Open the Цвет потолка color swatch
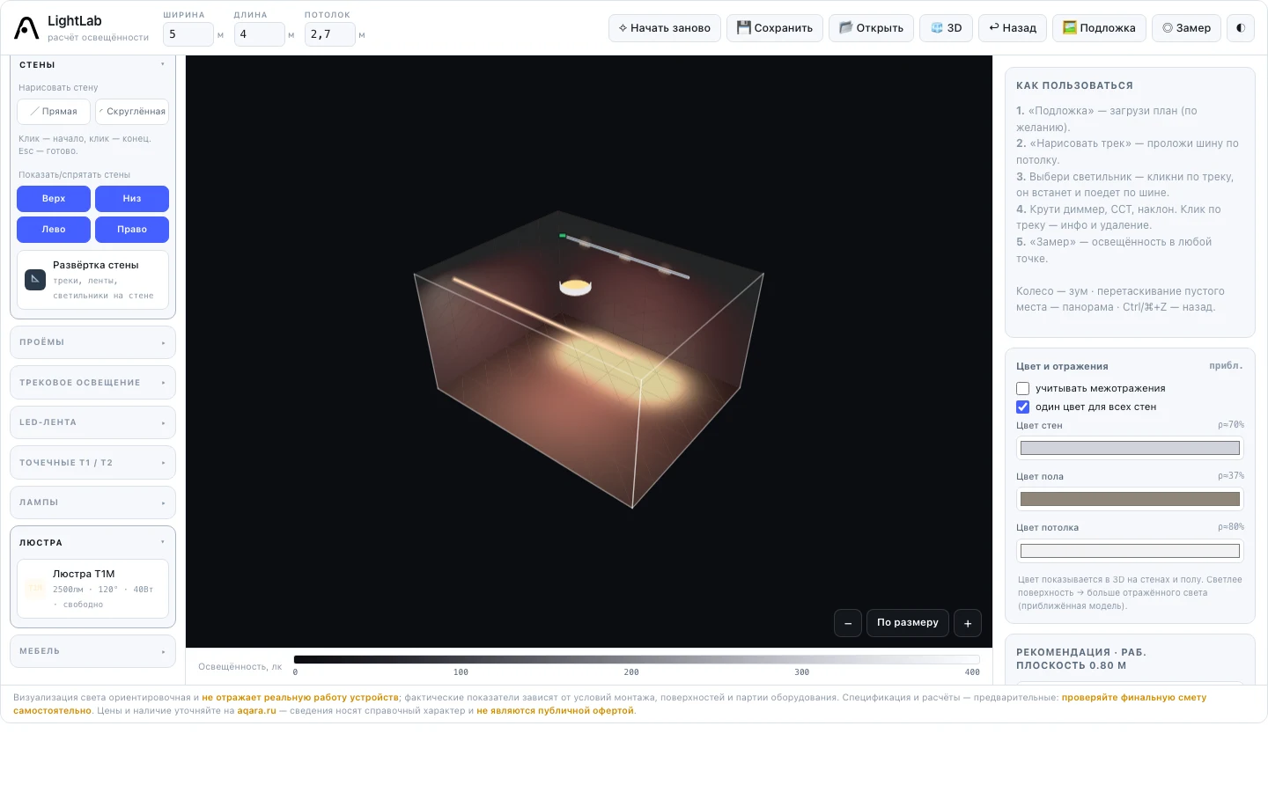The height and width of the screenshot is (792, 1268). [x=1130, y=551]
